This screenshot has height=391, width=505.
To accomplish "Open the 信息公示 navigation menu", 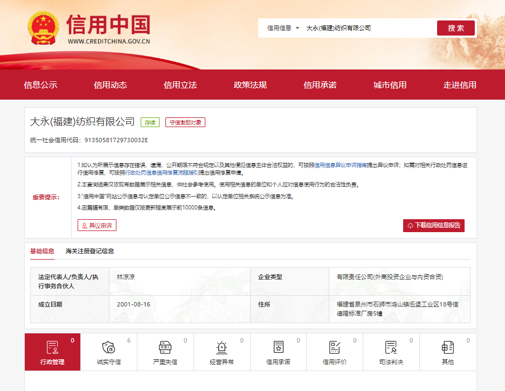I will 40,85.
